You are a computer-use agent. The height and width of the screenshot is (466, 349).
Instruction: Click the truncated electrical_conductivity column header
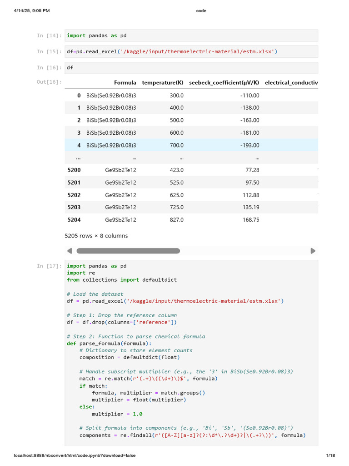pos(291,83)
